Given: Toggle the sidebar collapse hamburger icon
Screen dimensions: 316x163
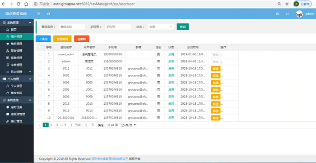Looking at the screenshot, I should click(x=39, y=14).
